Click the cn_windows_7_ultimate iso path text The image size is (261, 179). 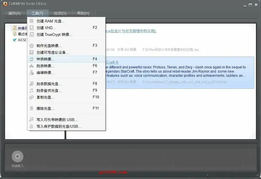(x=184, y=82)
